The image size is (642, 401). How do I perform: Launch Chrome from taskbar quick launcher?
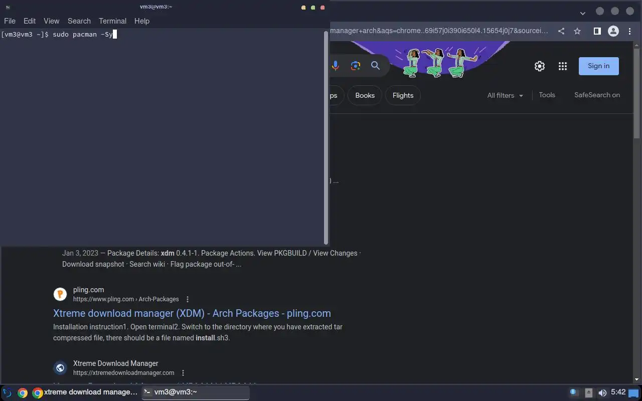pos(22,393)
